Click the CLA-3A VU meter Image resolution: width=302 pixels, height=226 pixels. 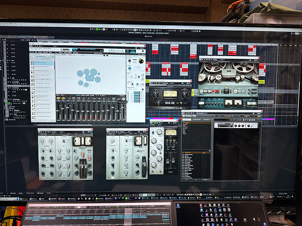(x=170, y=93)
